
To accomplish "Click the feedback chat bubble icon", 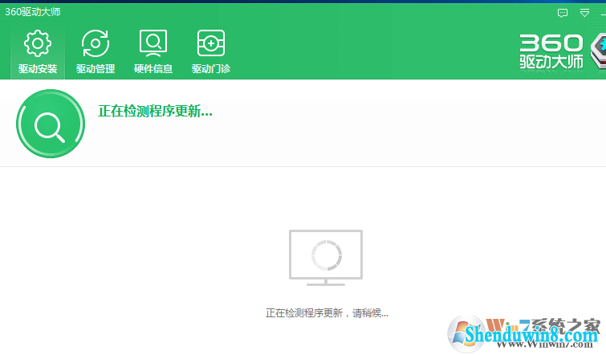I will (x=563, y=14).
